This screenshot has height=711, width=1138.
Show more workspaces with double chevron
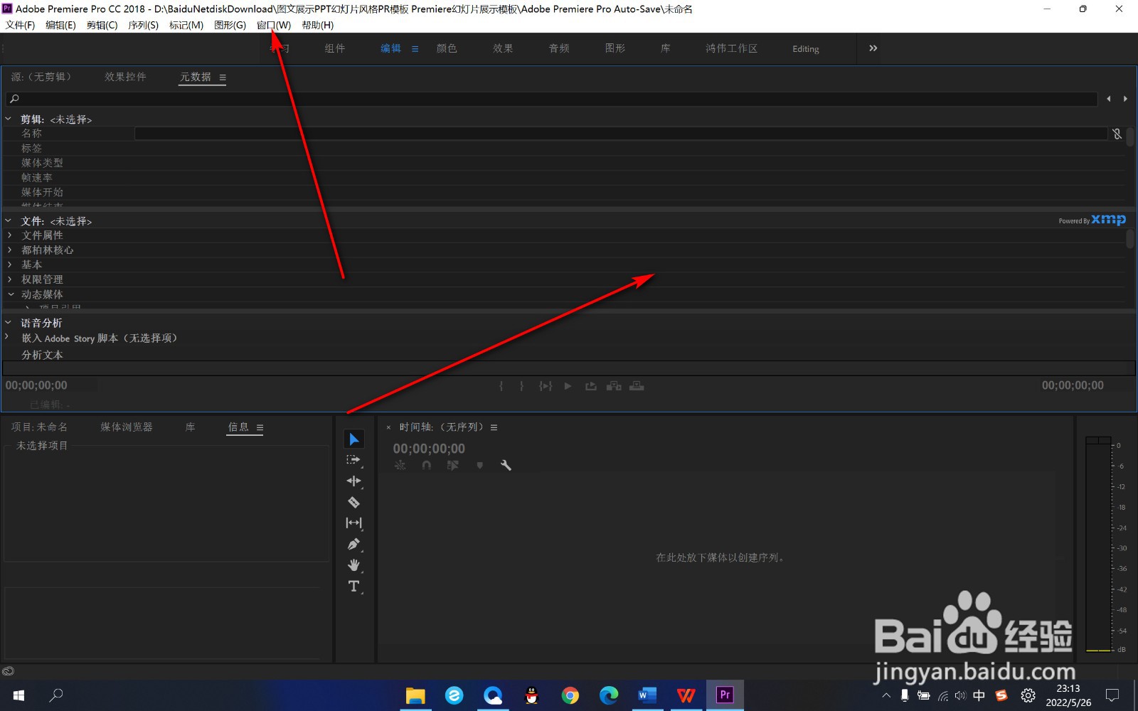tap(873, 48)
